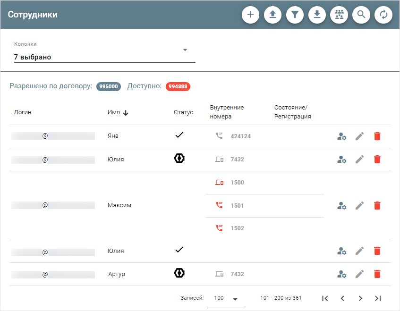Screen dimensions: 400x311
Task: Click the red 994888 available badge
Action: click(178, 87)
